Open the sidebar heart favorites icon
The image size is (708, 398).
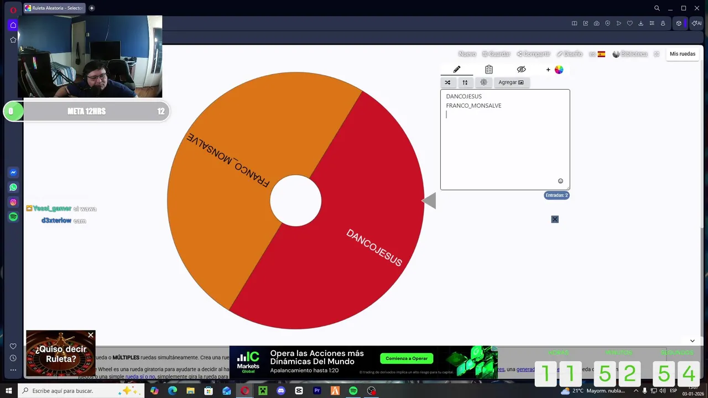13,347
